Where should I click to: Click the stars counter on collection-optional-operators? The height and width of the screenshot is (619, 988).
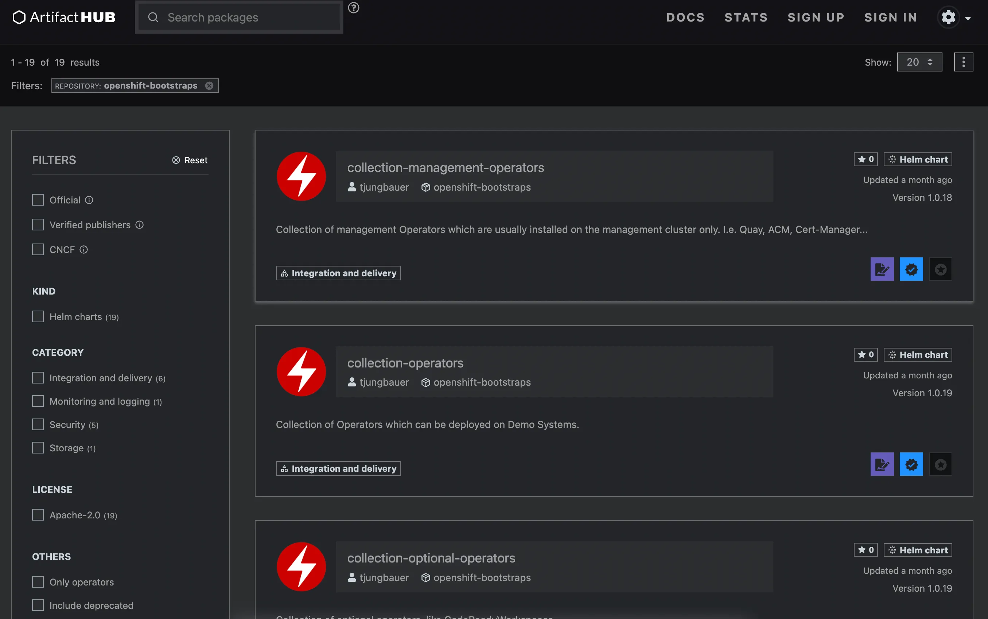[865, 550]
